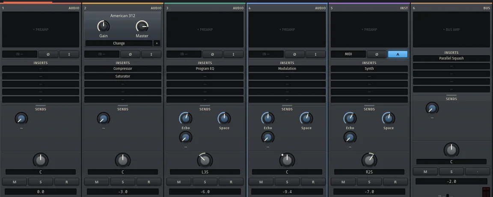Screen dimensions: 493x197
Task: Click the -9.4 volume field on channel 4
Action: click(x=287, y=192)
